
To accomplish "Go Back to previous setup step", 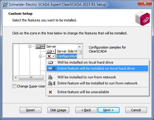I will point(86,110).
